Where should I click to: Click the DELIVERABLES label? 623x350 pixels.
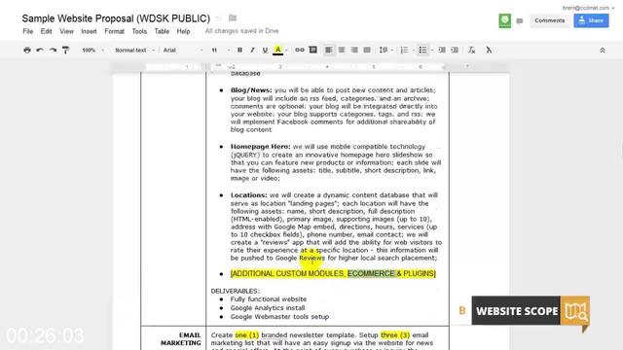point(236,291)
